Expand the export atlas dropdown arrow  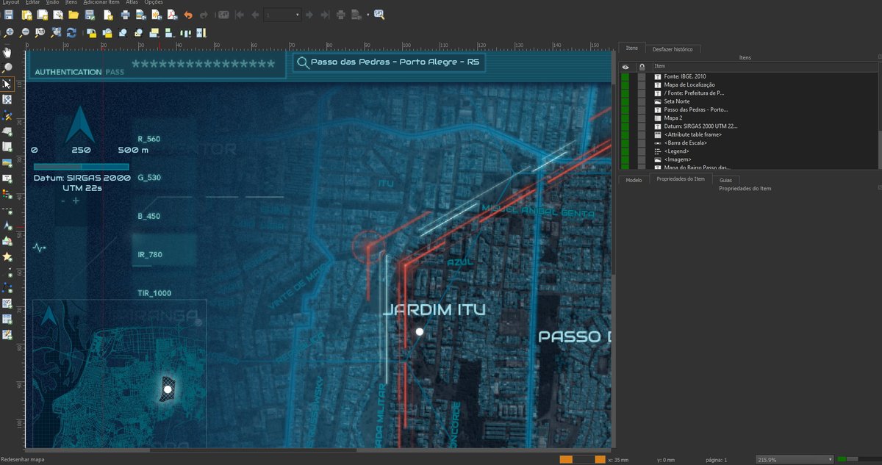coord(367,15)
